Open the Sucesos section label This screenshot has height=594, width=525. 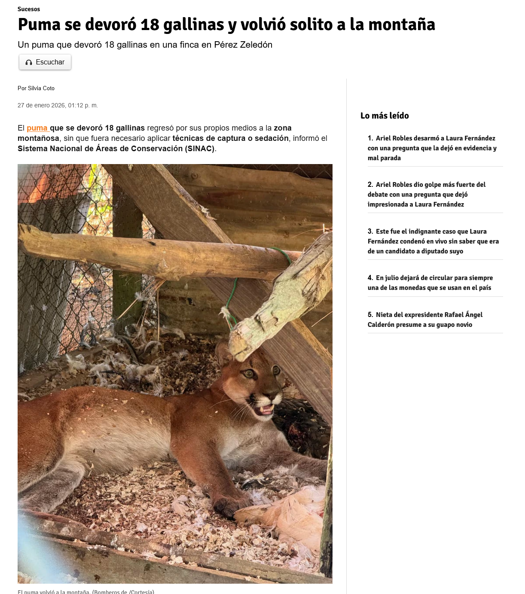point(29,9)
